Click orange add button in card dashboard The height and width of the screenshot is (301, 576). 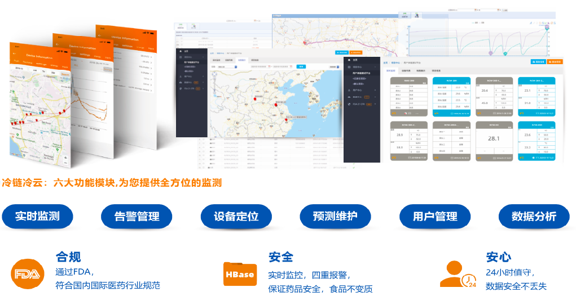pos(555,61)
